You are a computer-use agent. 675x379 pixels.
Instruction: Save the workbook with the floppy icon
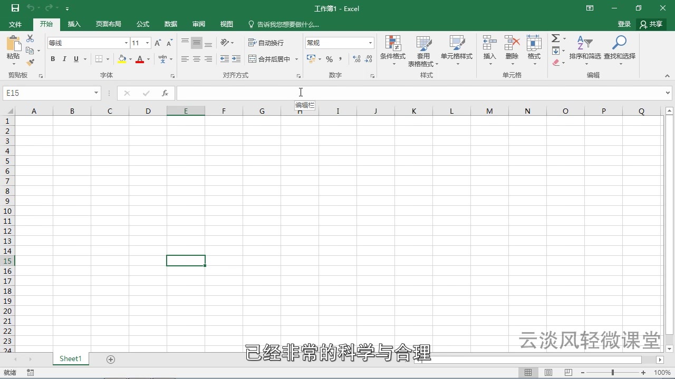click(x=15, y=8)
